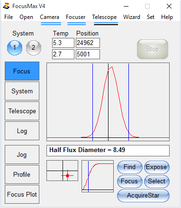Click the blue oval Focus button

[x=130, y=181]
